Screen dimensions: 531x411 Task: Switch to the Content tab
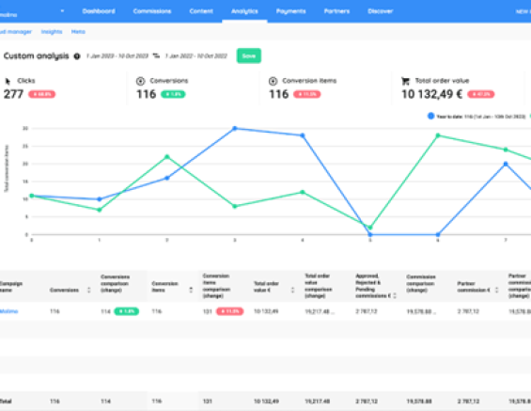(201, 11)
